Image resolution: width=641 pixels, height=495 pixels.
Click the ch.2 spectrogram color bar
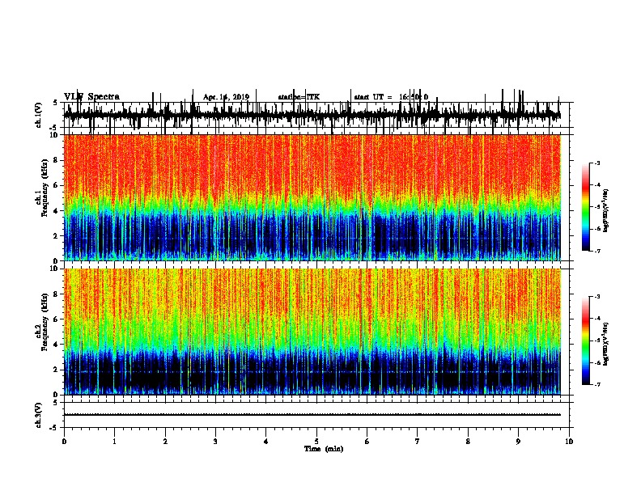pyautogui.click(x=586, y=341)
